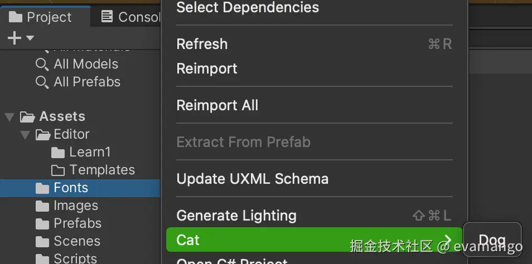
Task: Collapse the Assets folder tree
Action: point(9,116)
